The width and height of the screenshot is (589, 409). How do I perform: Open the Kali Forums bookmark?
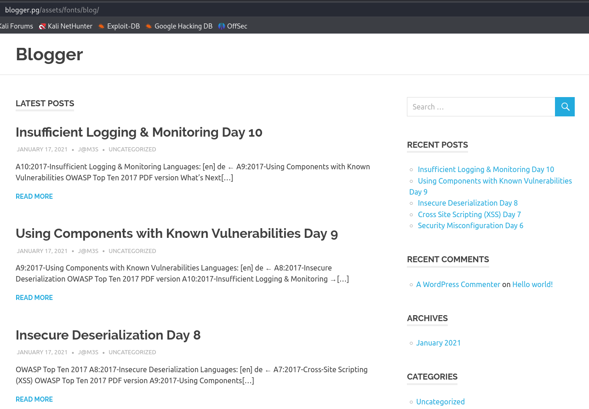coord(16,26)
